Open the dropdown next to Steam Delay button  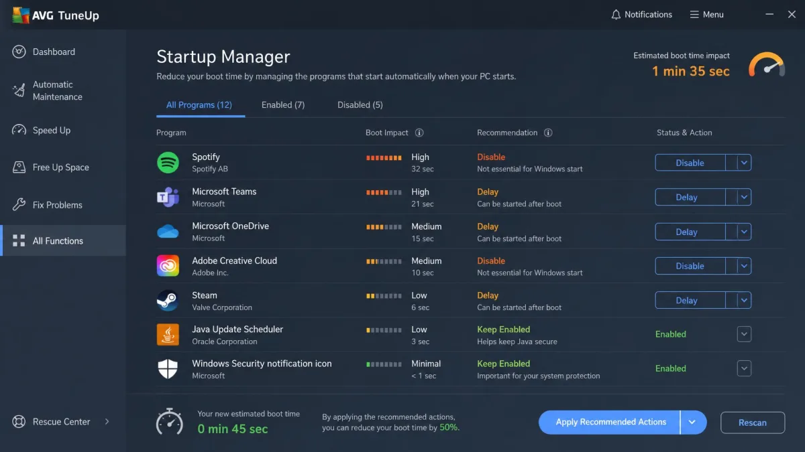pyautogui.click(x=744, y=300)
